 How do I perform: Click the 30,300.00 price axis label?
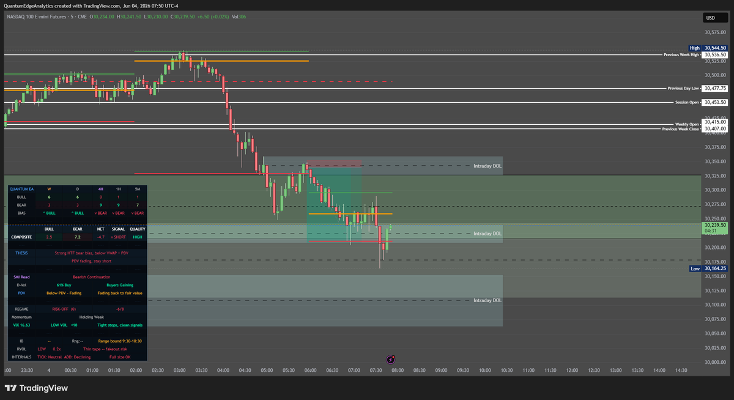(x=715, y=190)
